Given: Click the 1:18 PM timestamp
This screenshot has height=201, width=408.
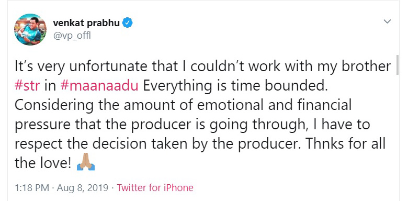Looking at the screenshot, I should [32, 188].
